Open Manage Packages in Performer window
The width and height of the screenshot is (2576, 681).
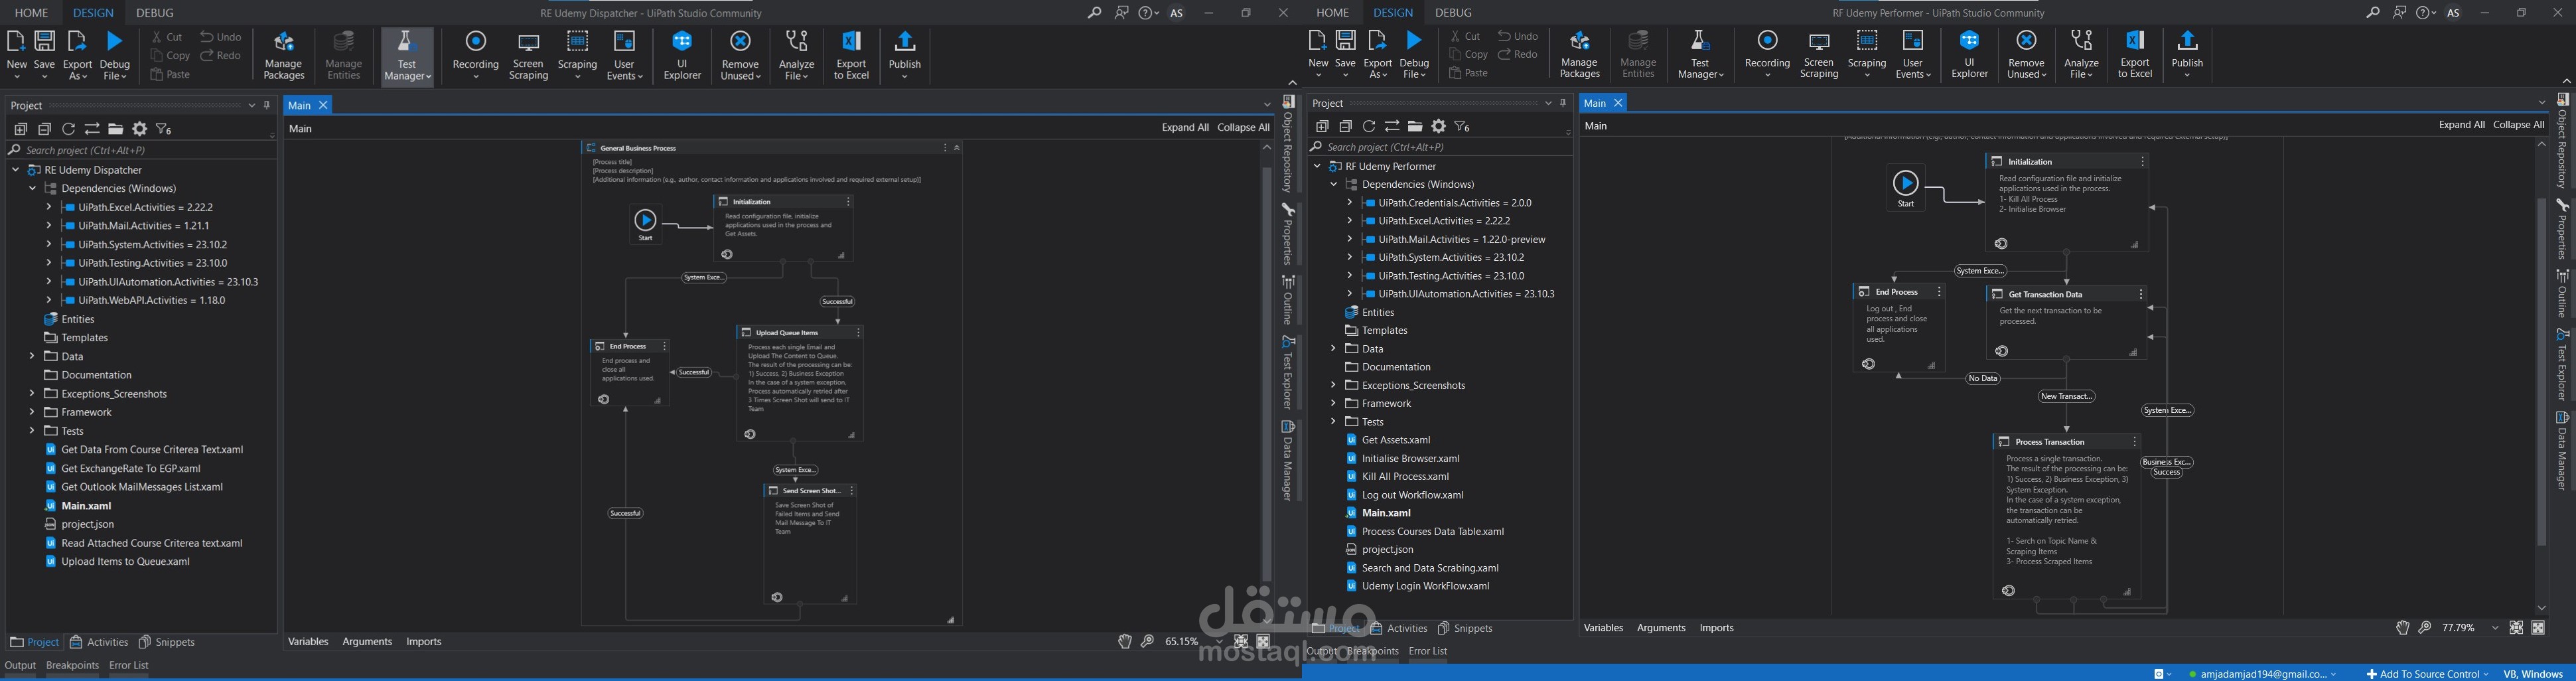click(1580, 53)
